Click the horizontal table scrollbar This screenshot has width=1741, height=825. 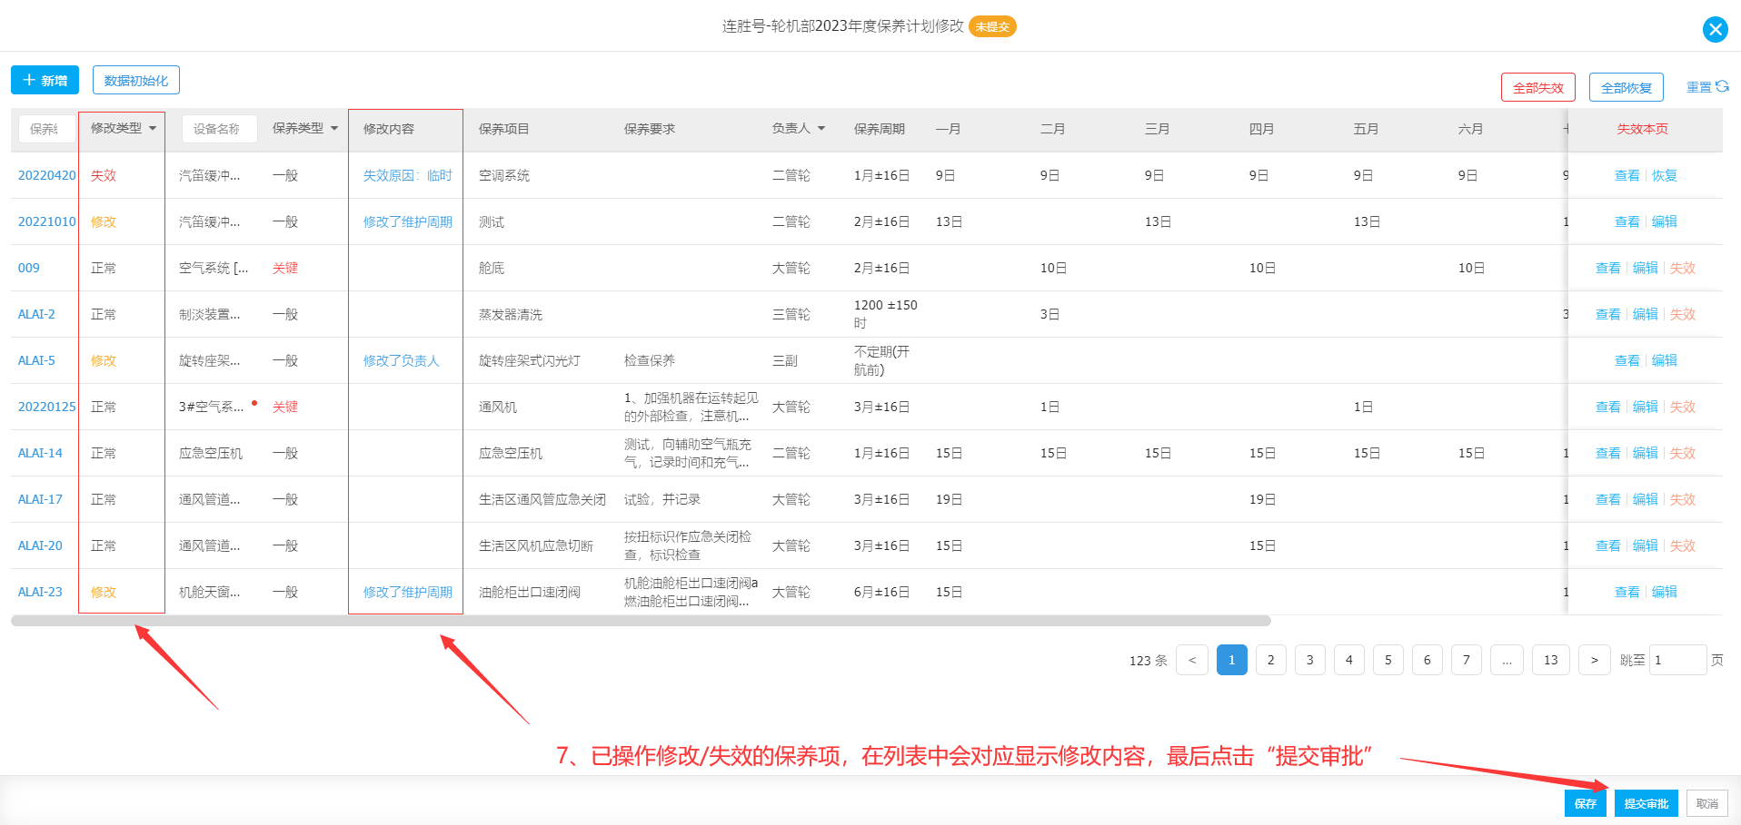[641, 621]
